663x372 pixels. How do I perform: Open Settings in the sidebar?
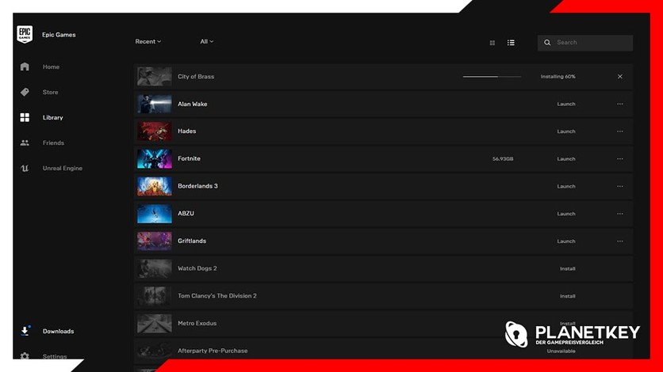pos(54,357)
